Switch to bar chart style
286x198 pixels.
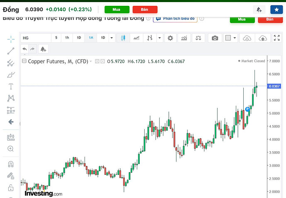pyautogui.click(x=150, y=38)
